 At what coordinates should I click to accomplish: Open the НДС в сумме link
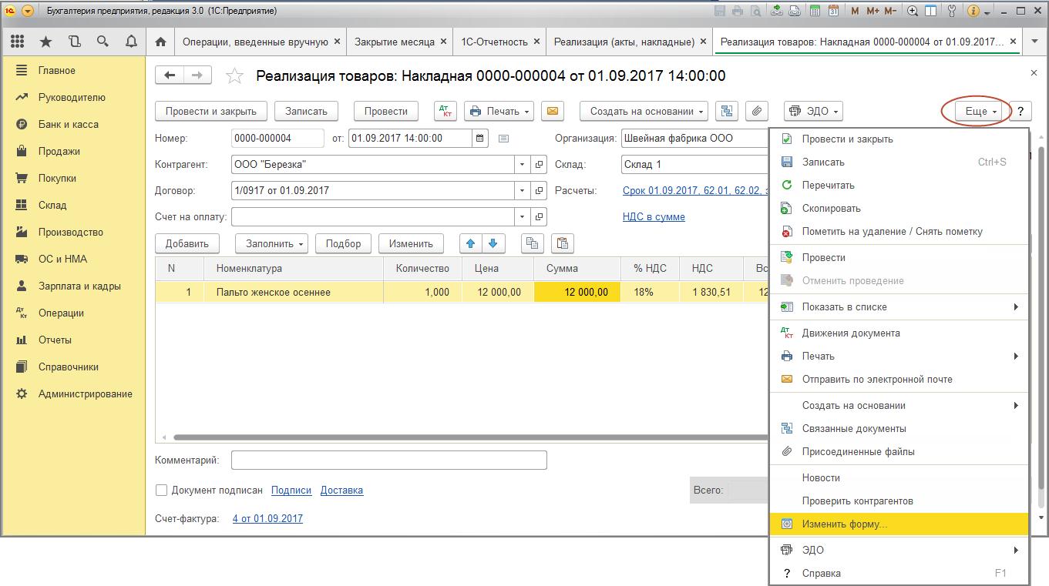coord(654,217)
